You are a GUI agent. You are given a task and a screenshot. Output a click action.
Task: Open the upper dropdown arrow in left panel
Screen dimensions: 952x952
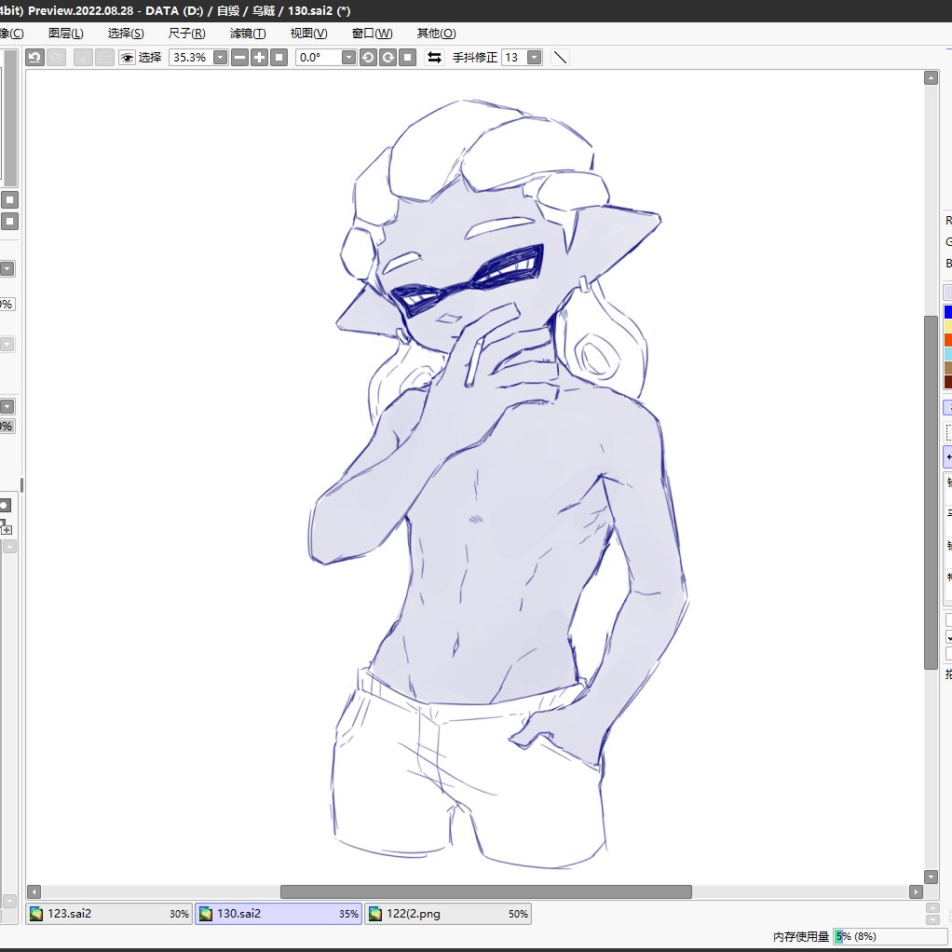(7, 268)
